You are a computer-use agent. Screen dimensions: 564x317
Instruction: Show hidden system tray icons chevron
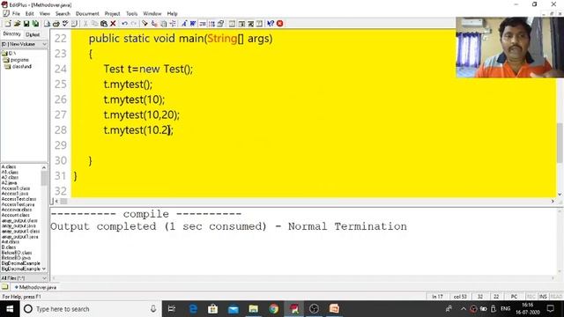point(464,309)
